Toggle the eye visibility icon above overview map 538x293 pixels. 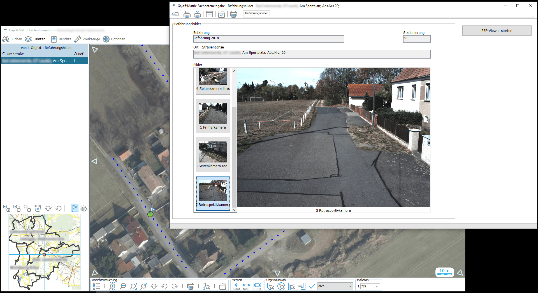click(x=84, y=208)
